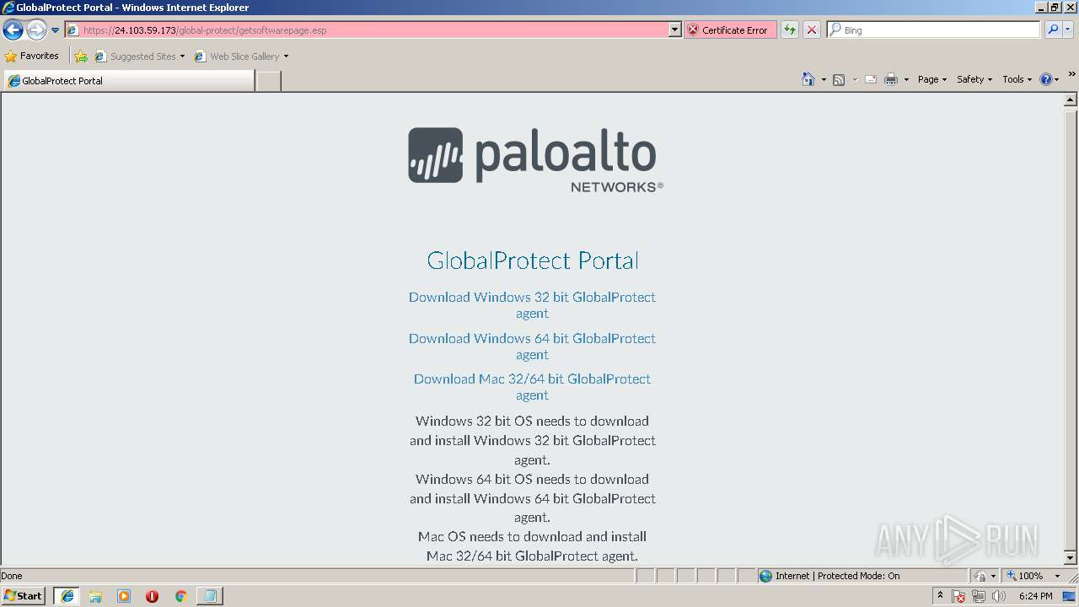Expand the zoom level dropdown arrow

[1057, 576]
